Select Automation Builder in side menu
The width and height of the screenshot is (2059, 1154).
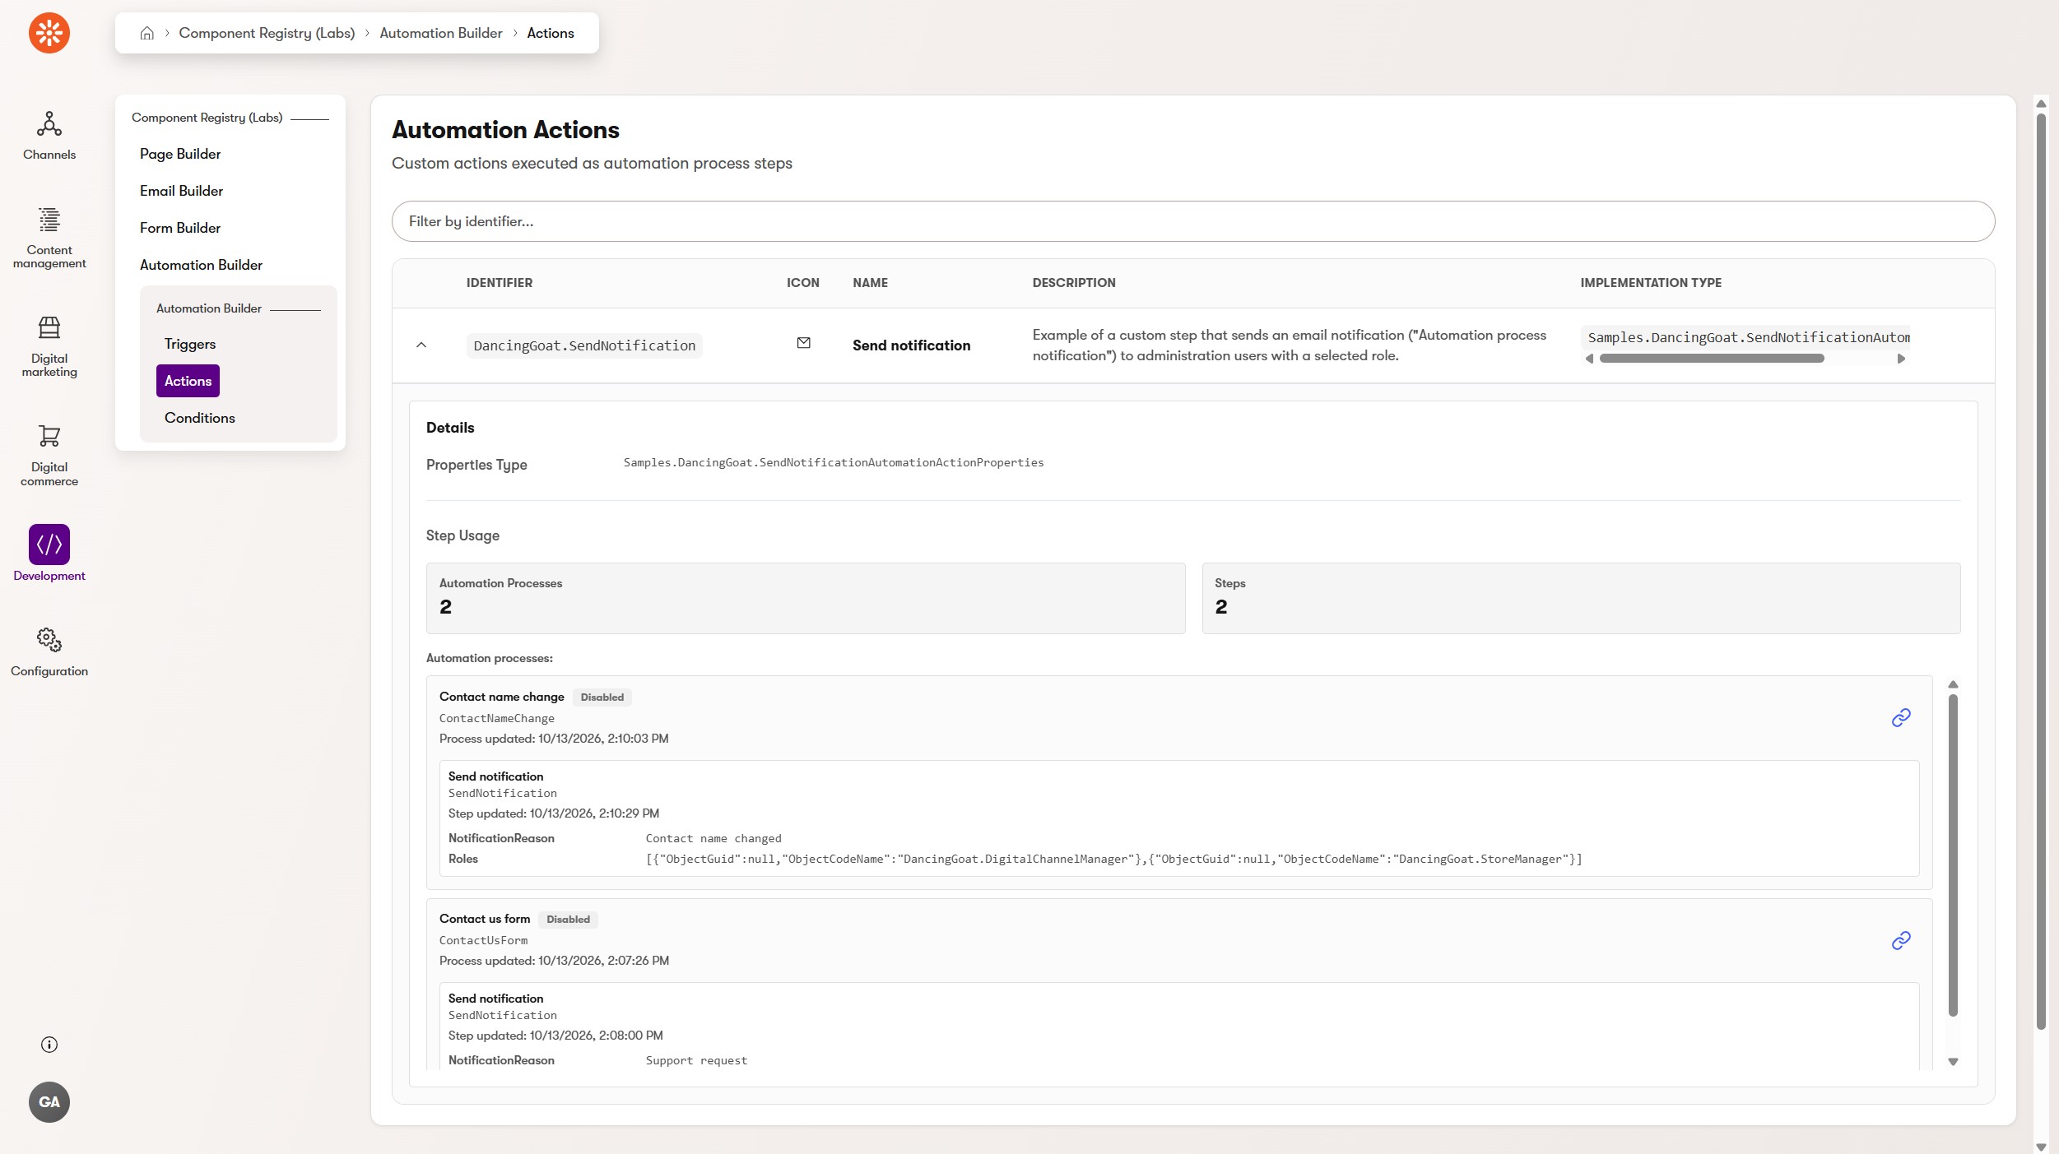(201, 265)
